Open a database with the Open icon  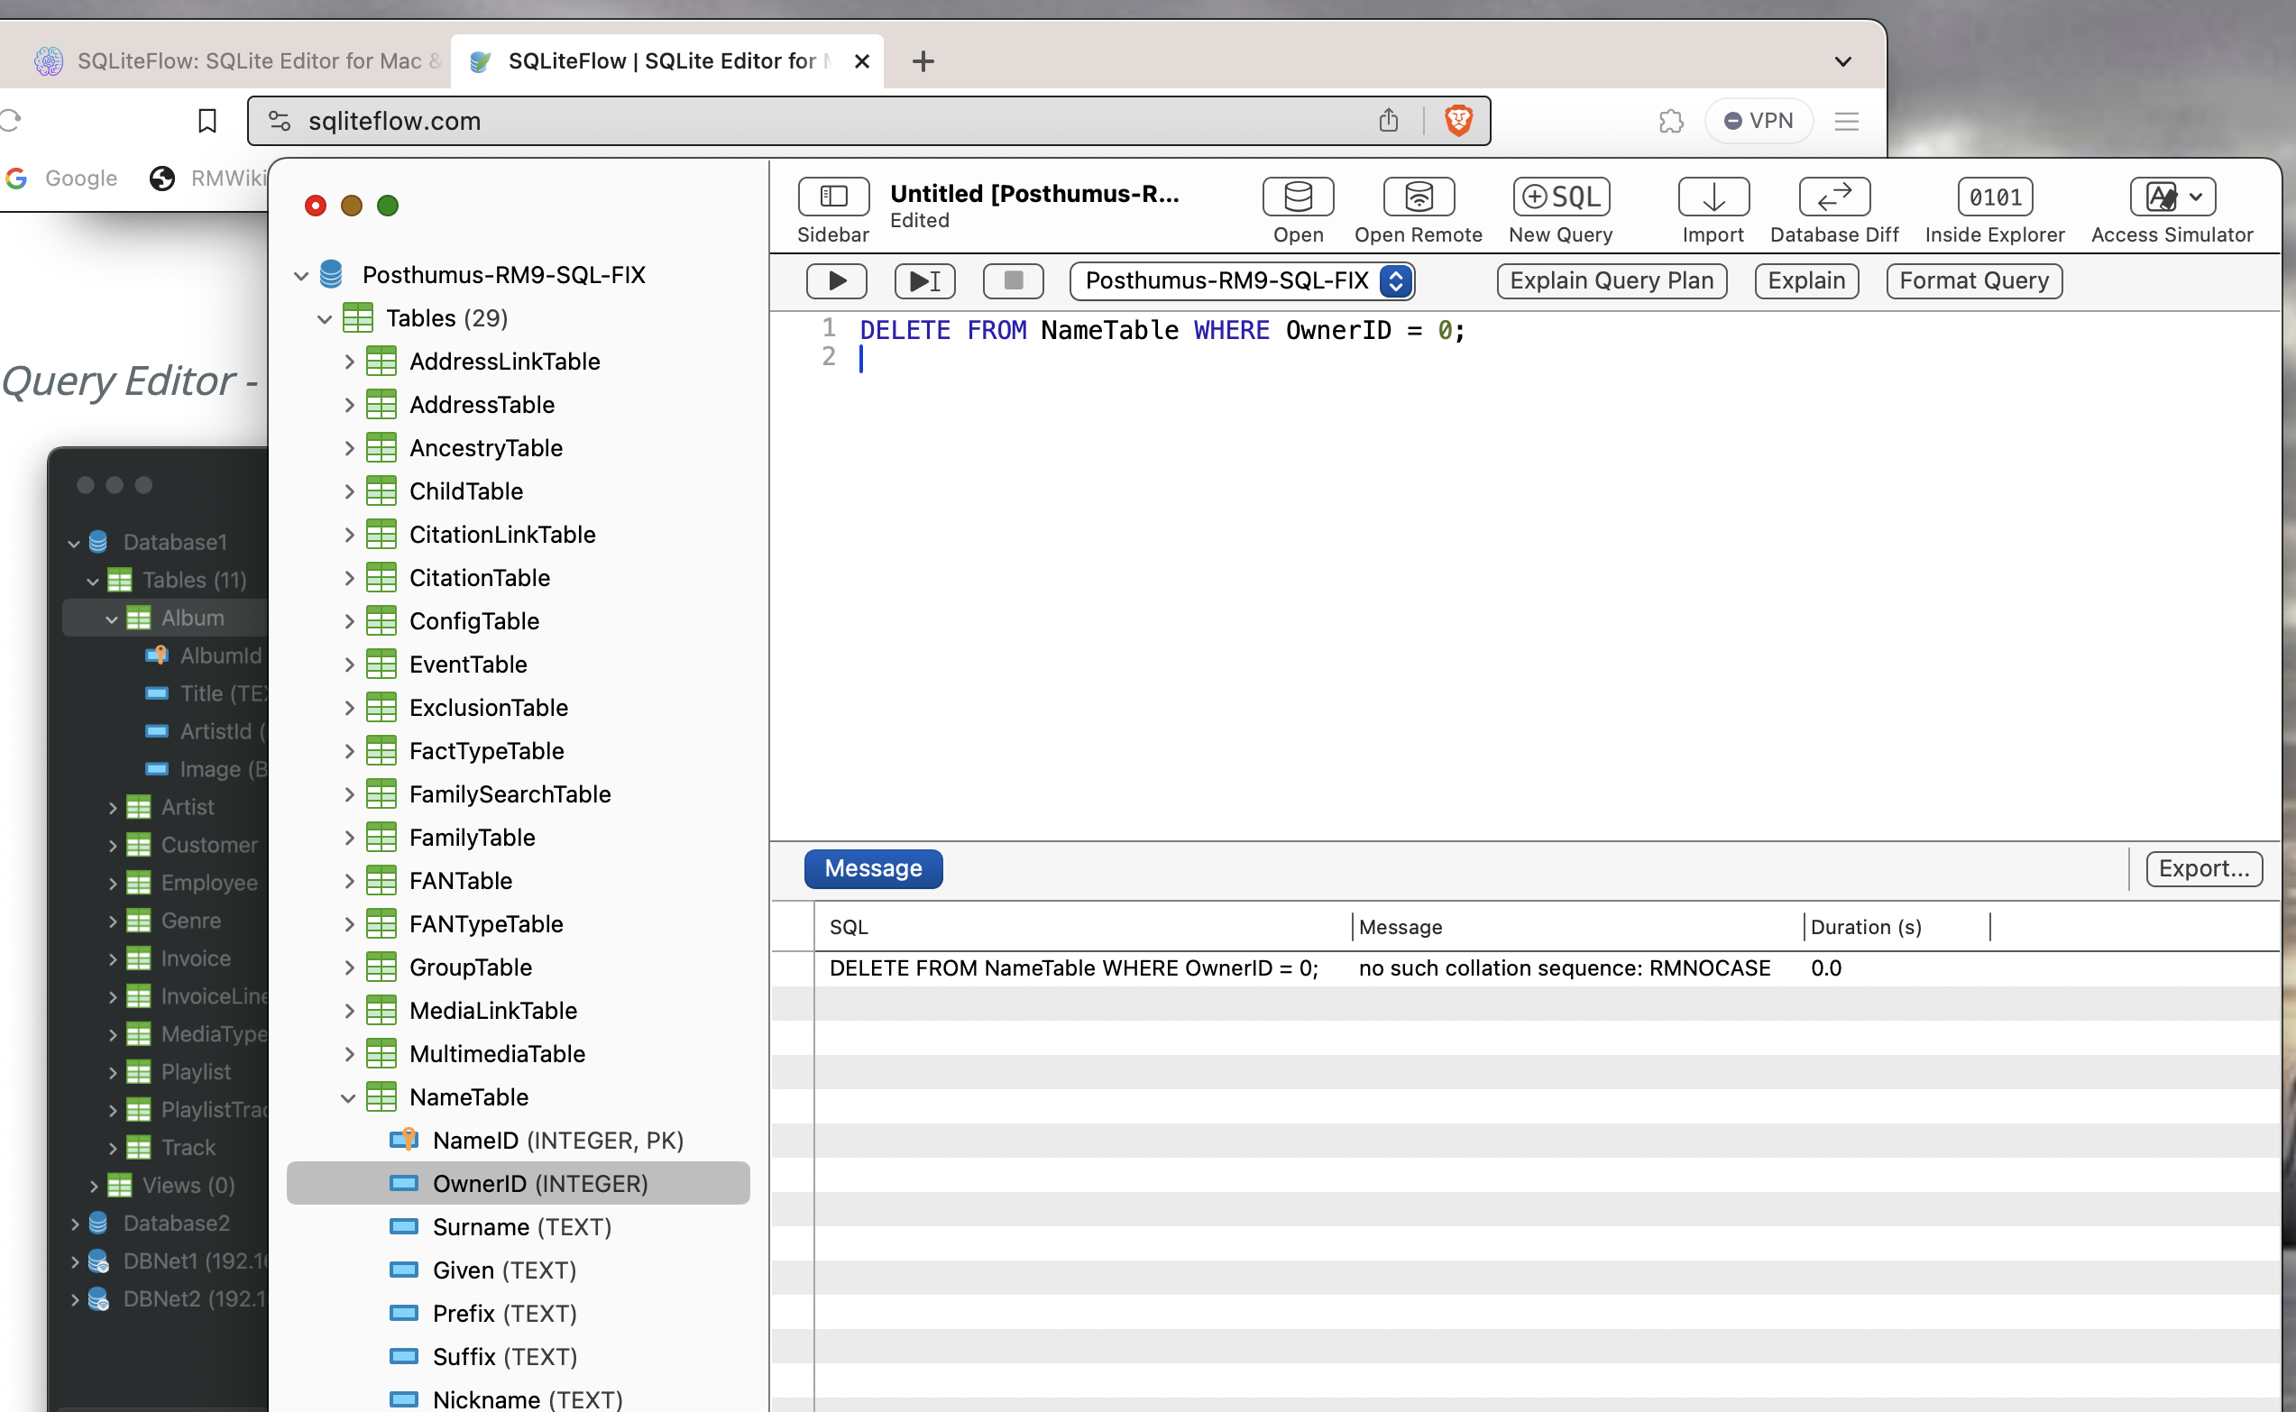(x=1297, y=197)
